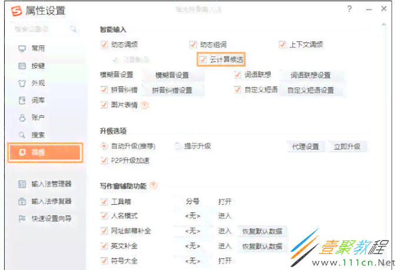Toggle 拼音纠错 checkbox
This screenshot has width=398, height=270.
click(104, 89)
